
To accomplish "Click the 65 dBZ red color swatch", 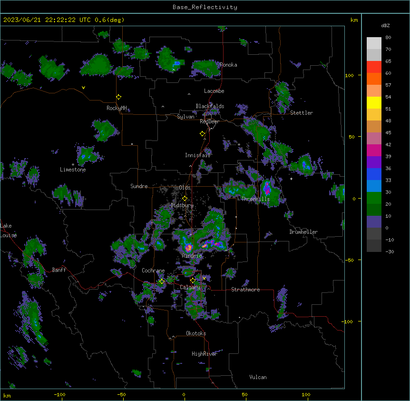I will tap(374, 67).
